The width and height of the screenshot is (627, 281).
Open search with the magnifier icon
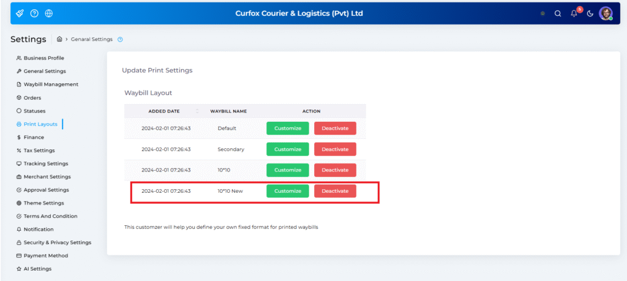click(558, 14)
